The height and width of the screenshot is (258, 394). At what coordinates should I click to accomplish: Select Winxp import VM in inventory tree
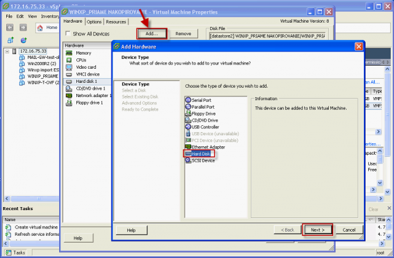click(x=43, y=70)
